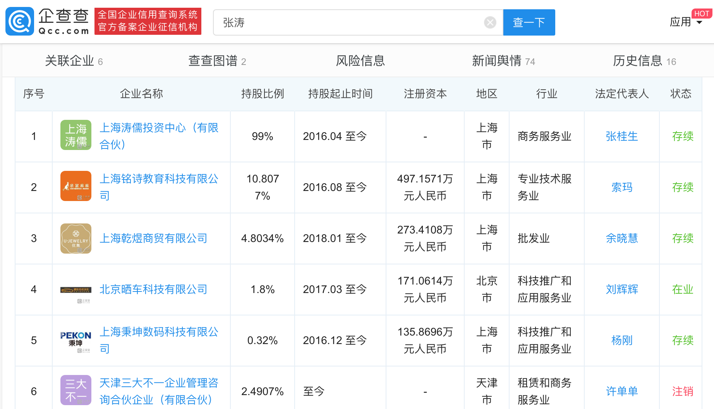
Task: Click the 北京晒车科技 company logo
Action: coord(76,290)
